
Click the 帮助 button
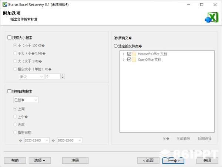(15, 160)
